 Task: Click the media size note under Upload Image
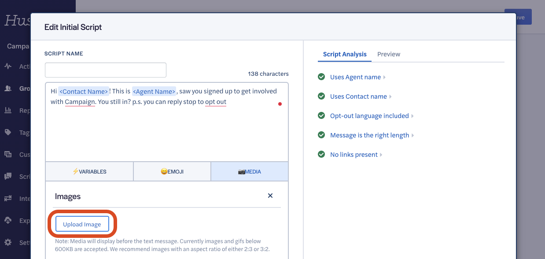click(x=163, y=245)
